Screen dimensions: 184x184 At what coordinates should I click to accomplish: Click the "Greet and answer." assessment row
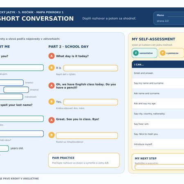[158, 73]
